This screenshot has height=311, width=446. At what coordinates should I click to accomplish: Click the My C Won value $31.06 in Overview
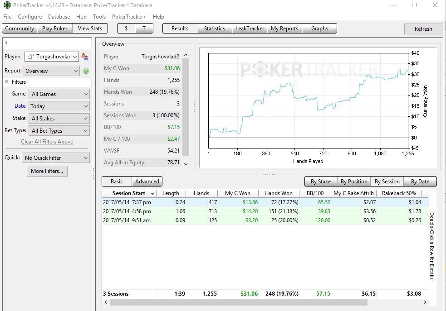pos(172,68)
